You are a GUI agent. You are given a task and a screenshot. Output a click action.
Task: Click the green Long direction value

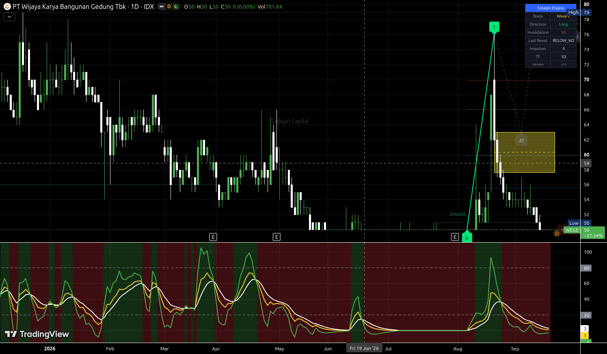(563, 24)
